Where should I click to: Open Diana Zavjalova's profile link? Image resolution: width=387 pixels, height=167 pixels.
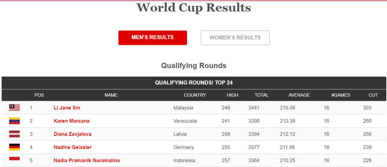click(72, 134)
